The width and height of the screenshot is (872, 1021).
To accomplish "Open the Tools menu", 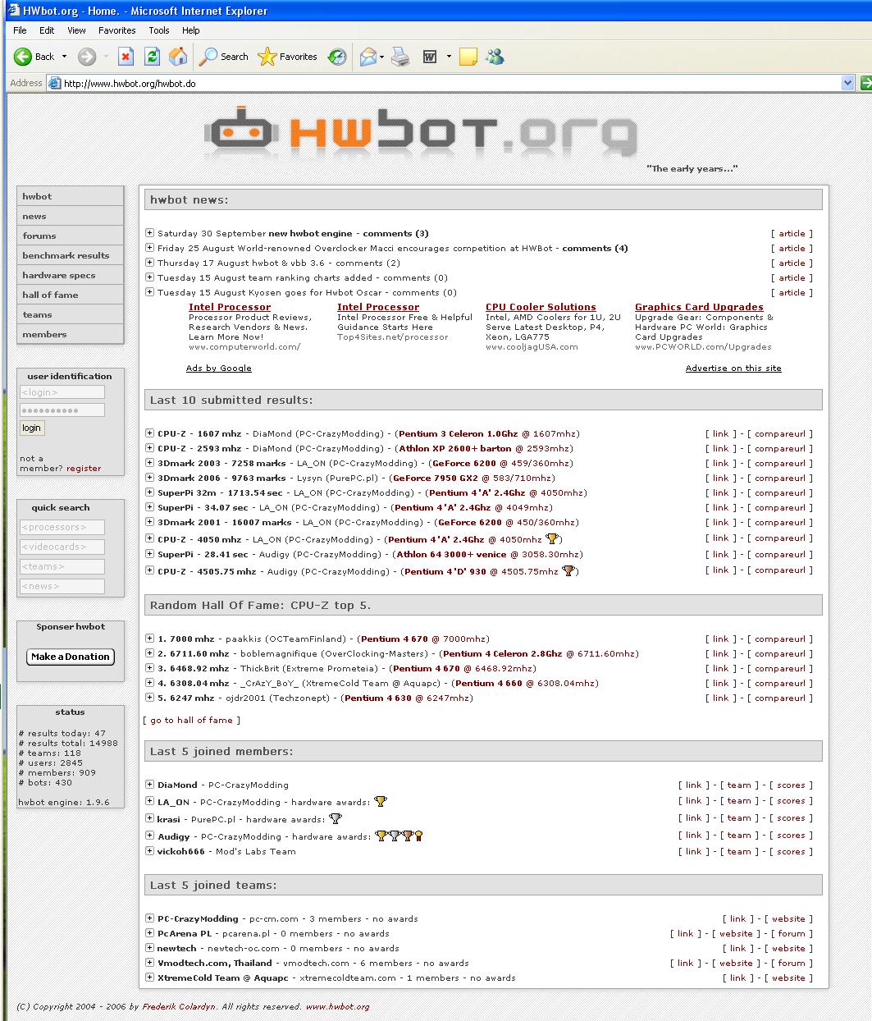I will 159,30.
